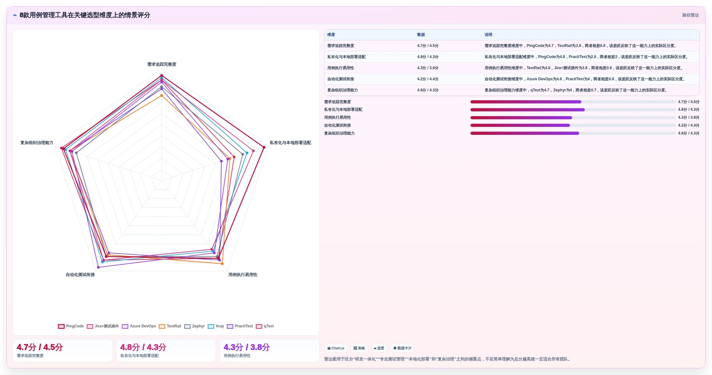This screenshot has width=712, height=375.
Task: Click the 用例执行易用性 radar axis label
Action: click(243, 275)
